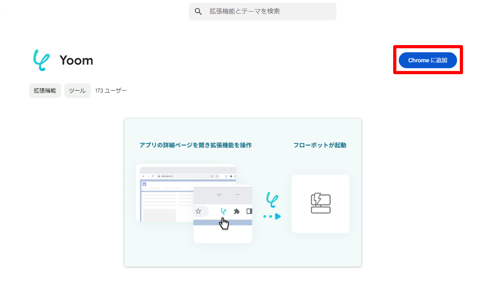Click the "173 ユーザー" text
The width and height of the screenshot is (479, 294).
111,91
